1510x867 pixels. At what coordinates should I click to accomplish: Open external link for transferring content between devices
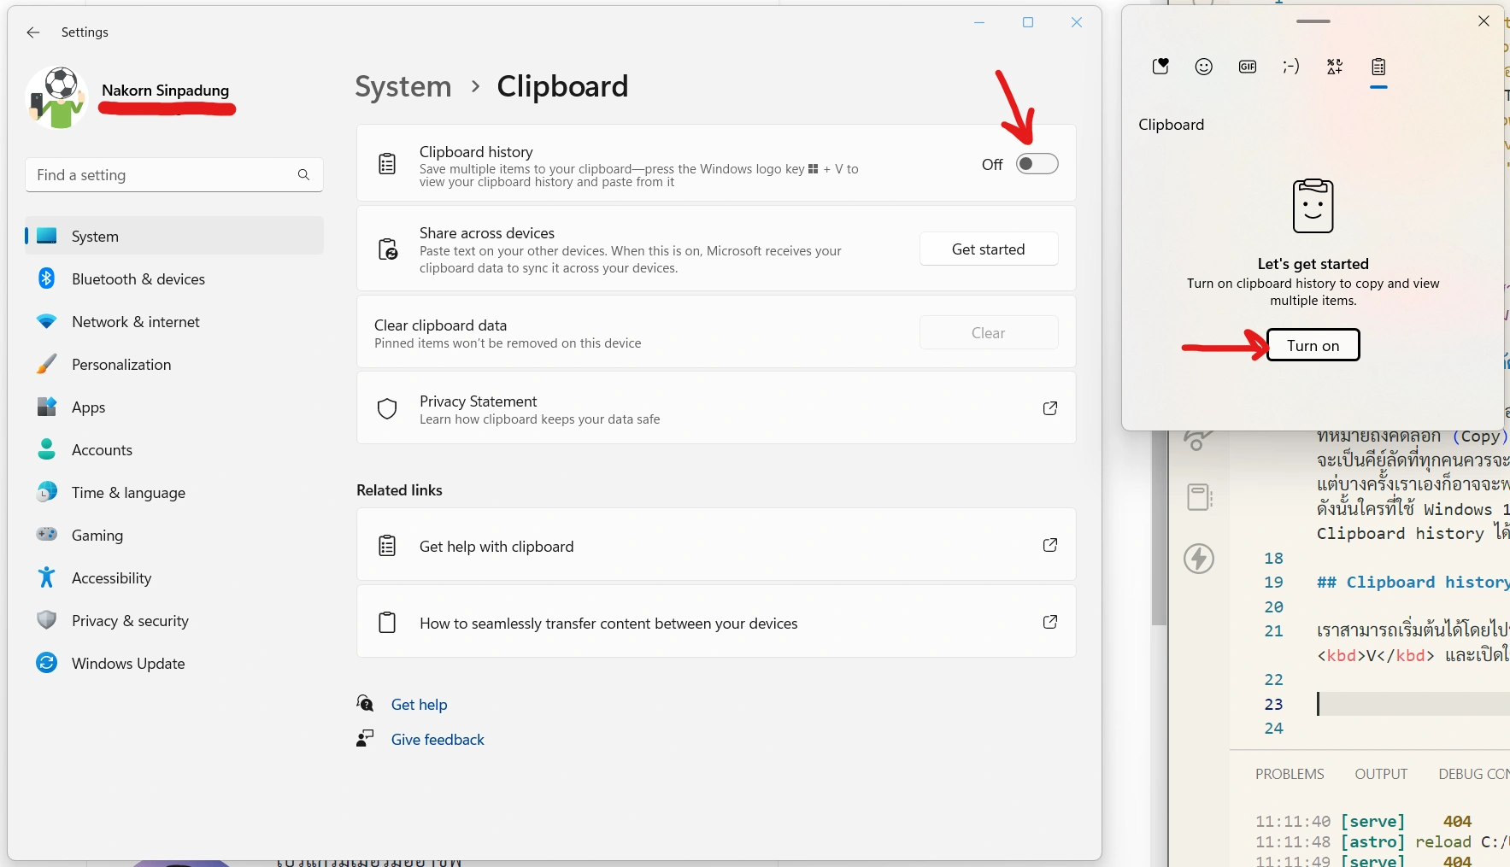[1050, 622]
